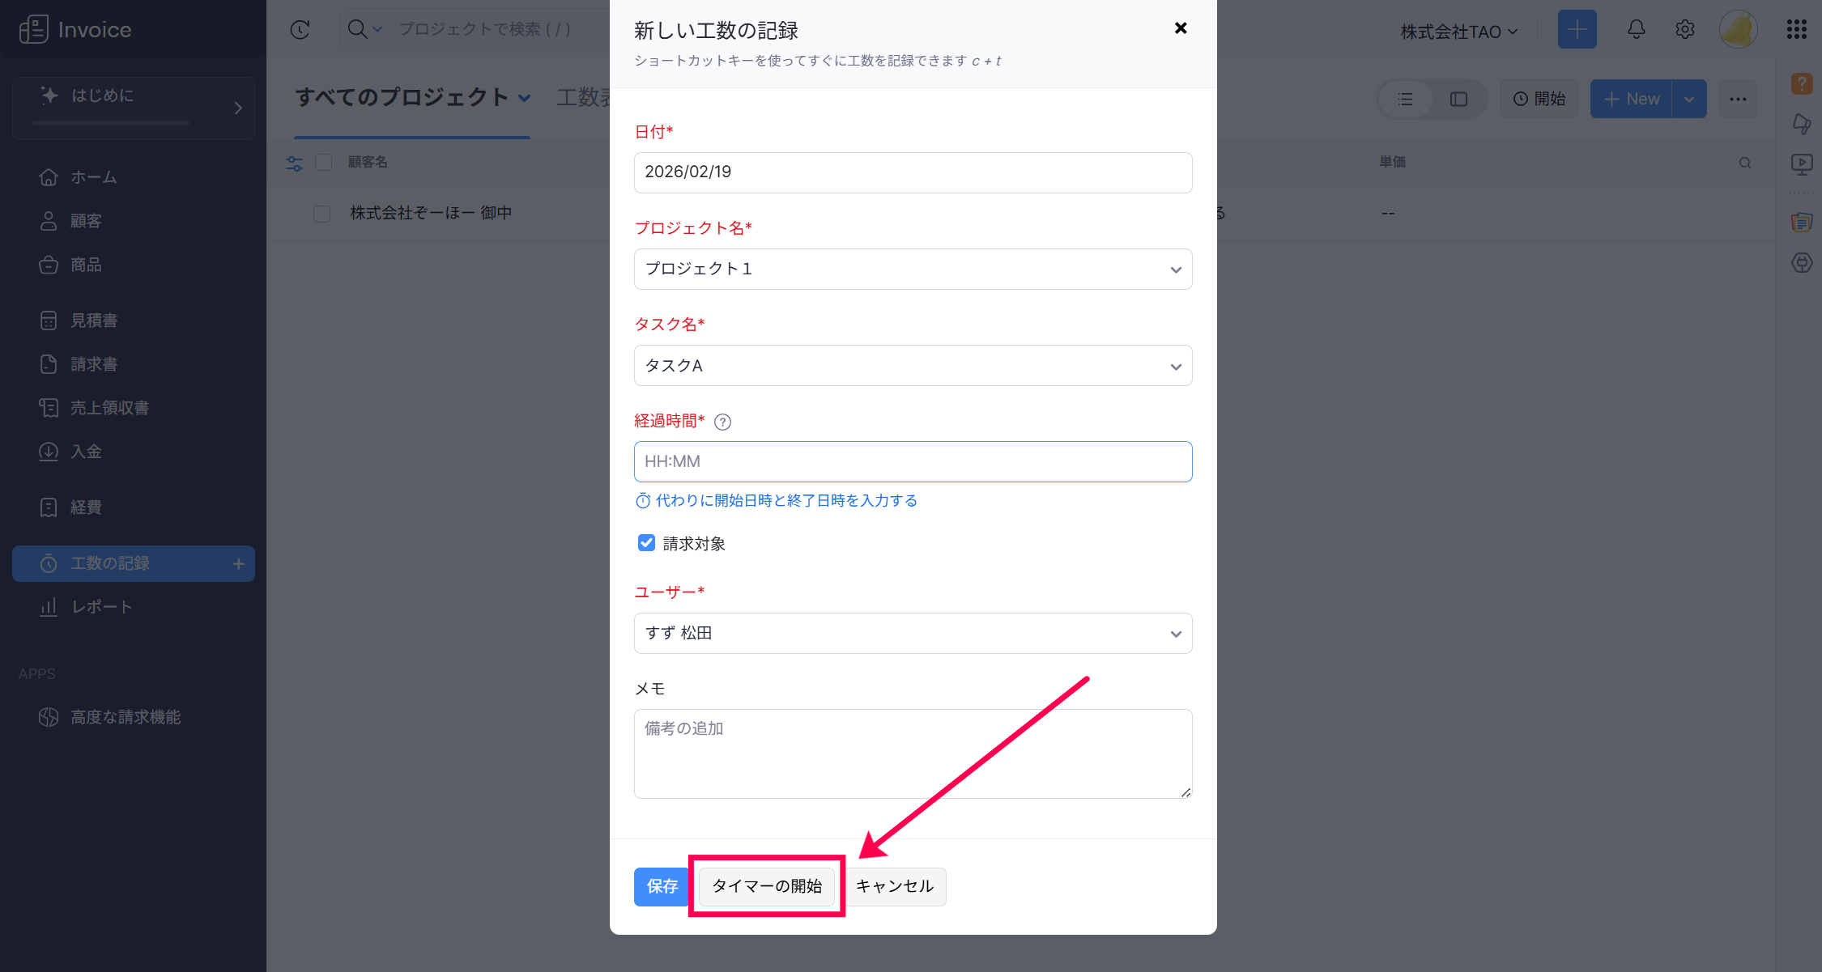Click the 経過時間 HH:MM input field

(913, 462)
